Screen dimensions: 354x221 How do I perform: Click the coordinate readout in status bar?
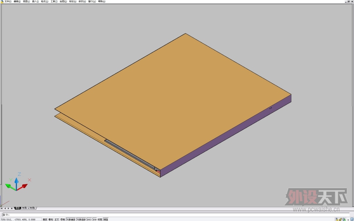pyautogui.click(x=21, y=219)
